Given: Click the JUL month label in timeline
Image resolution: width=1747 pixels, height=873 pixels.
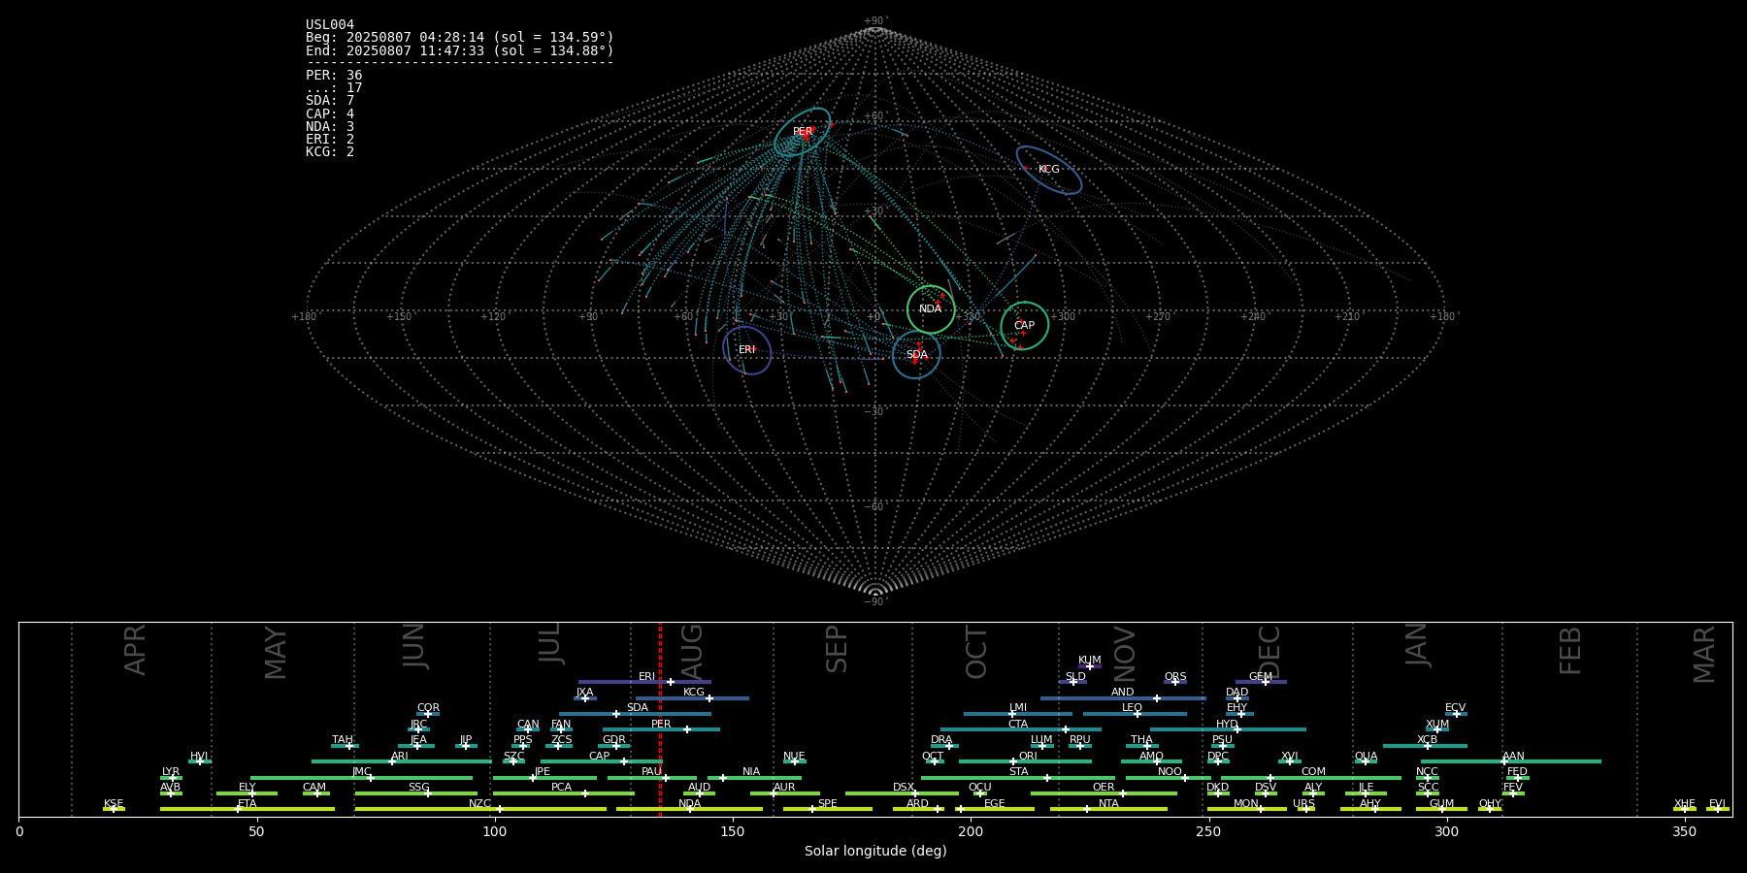Looking at the screenshot, I should [x=550, y=642].
